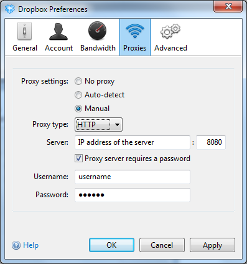Open the General light-switch icon
This screenshot has height=264, width=247.
(24, 31)
